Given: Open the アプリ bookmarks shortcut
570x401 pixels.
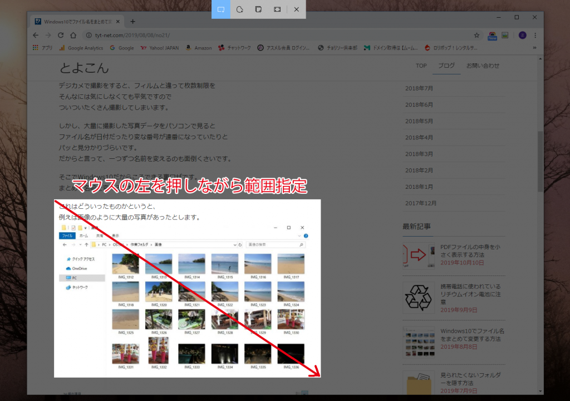Looking at the screenshot, I should tap(42, 48).
